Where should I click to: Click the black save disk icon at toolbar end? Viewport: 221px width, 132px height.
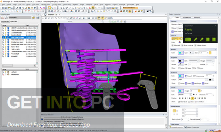148,11
